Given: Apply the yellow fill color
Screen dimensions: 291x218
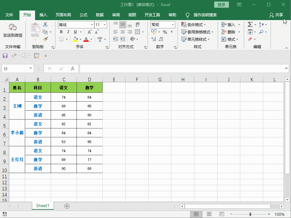Looking at the screenshot, I should click(x=75, y=39).
